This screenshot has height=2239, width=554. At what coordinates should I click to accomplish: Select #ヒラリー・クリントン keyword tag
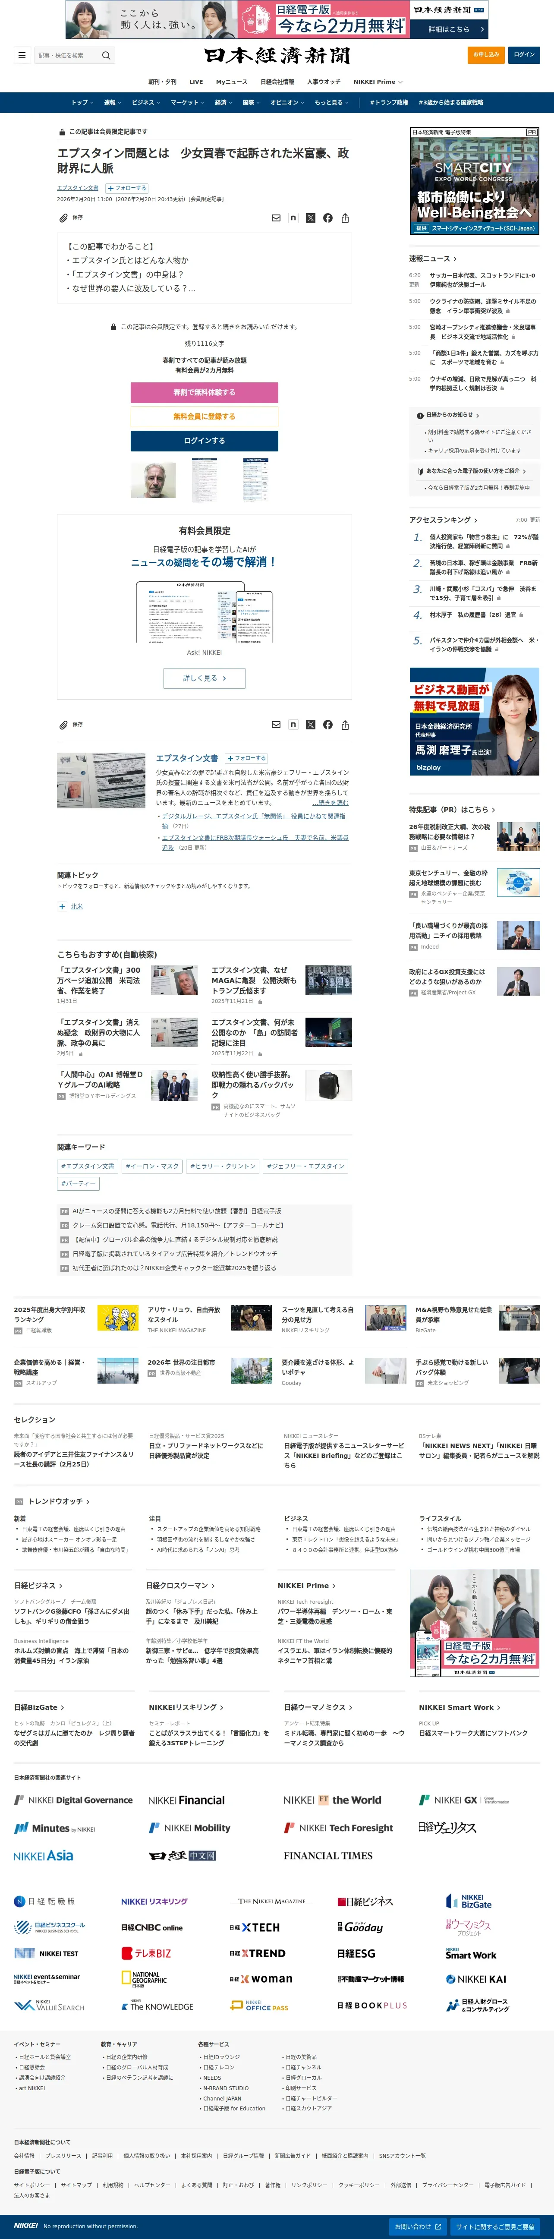(223, 1167)
